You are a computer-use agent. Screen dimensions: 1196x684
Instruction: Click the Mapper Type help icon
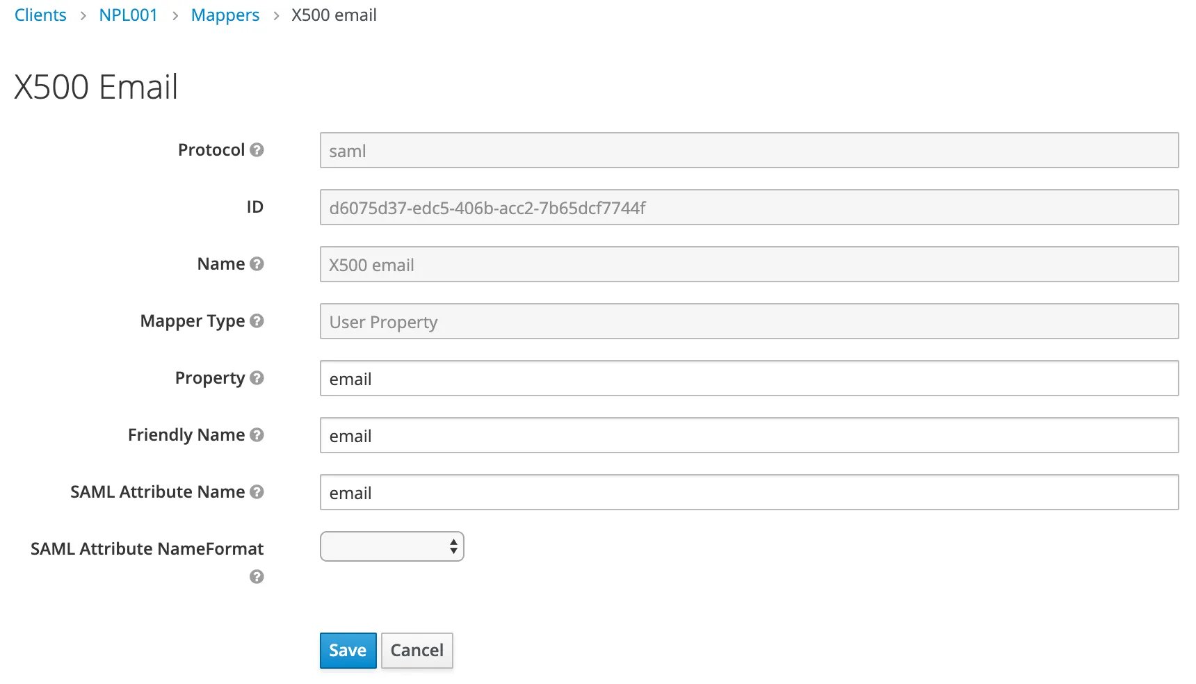[257, 321]
